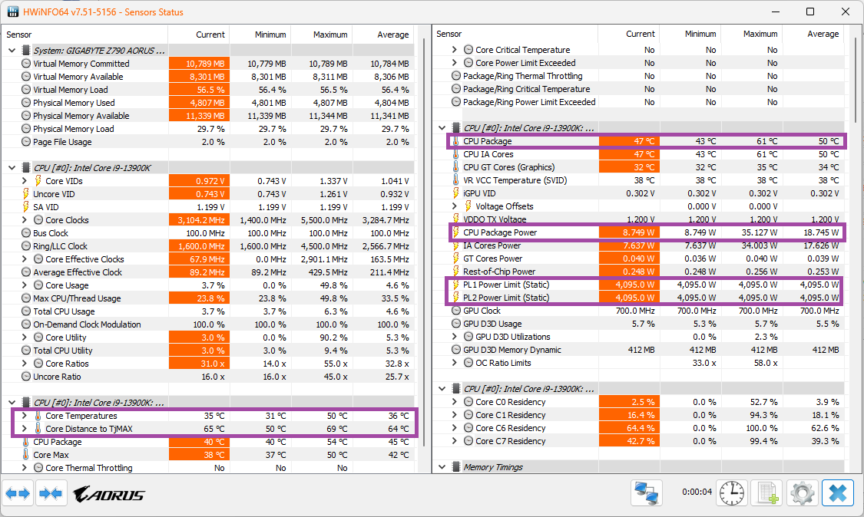This screenshot has width=864, height=517.
Task: Collapse the Memory Timings group
Action: pyautogui.click(x=442, y=467)
